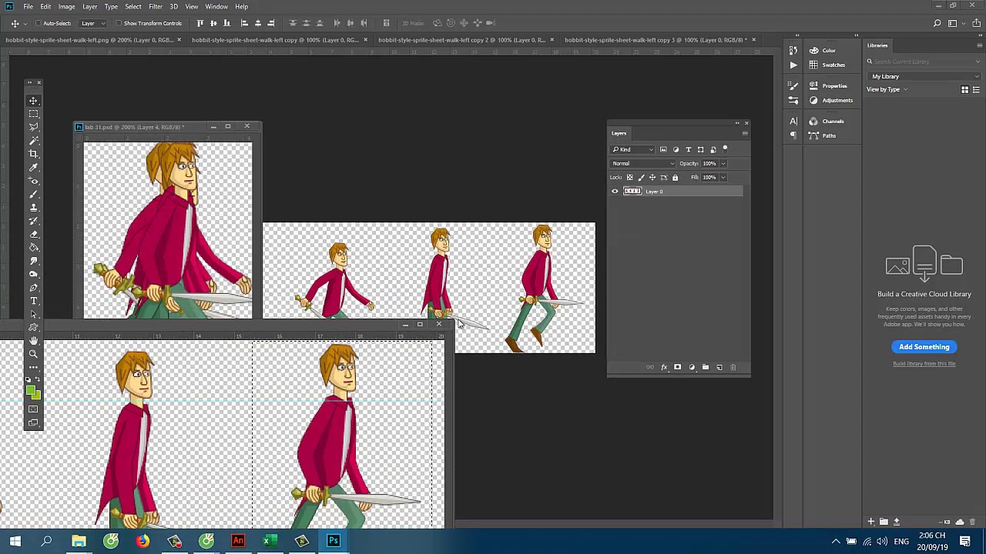This screenshot has height=554, width=986.
Task: Open the Opacity value dropdown arrow
Action: (x=723, y=163)
